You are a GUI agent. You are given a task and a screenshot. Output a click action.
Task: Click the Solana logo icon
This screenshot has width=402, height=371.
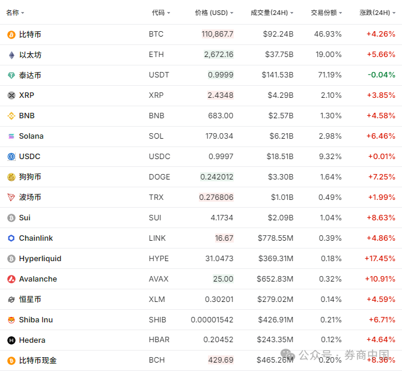click(x=11, y=136)
